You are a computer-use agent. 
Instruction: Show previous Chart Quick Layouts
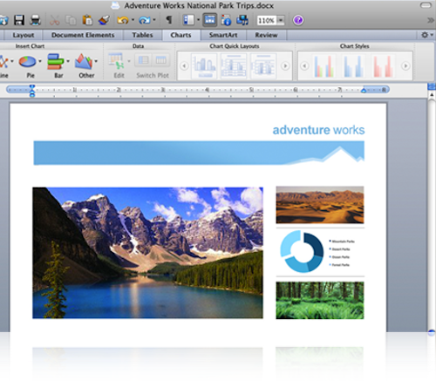[184, 66]
